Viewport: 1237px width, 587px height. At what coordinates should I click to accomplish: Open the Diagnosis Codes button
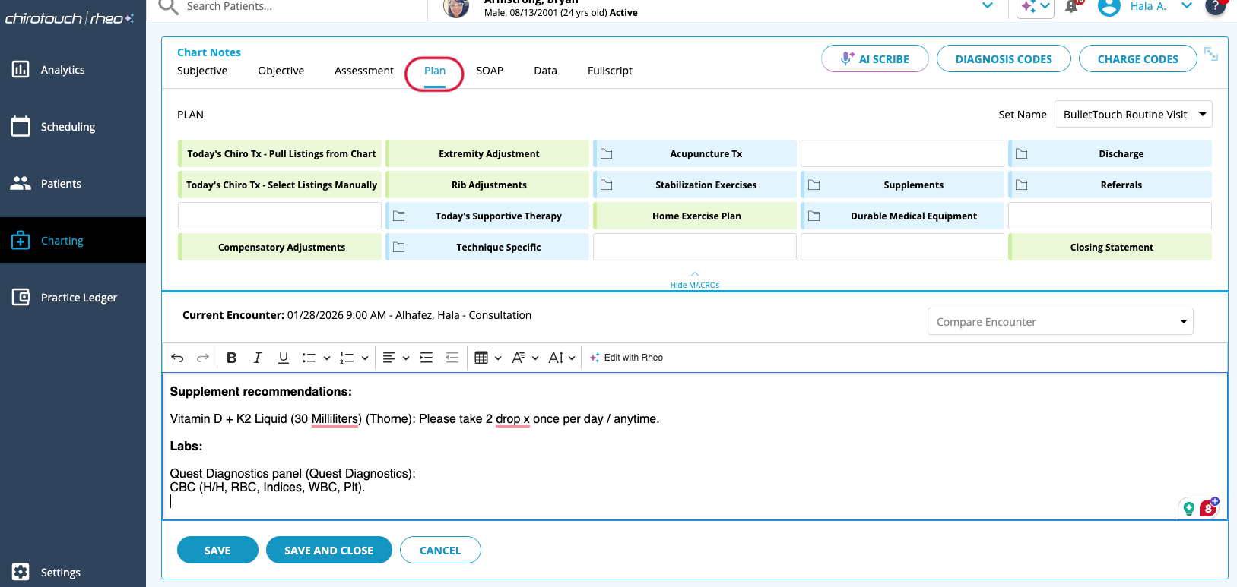click(1004, 59)
